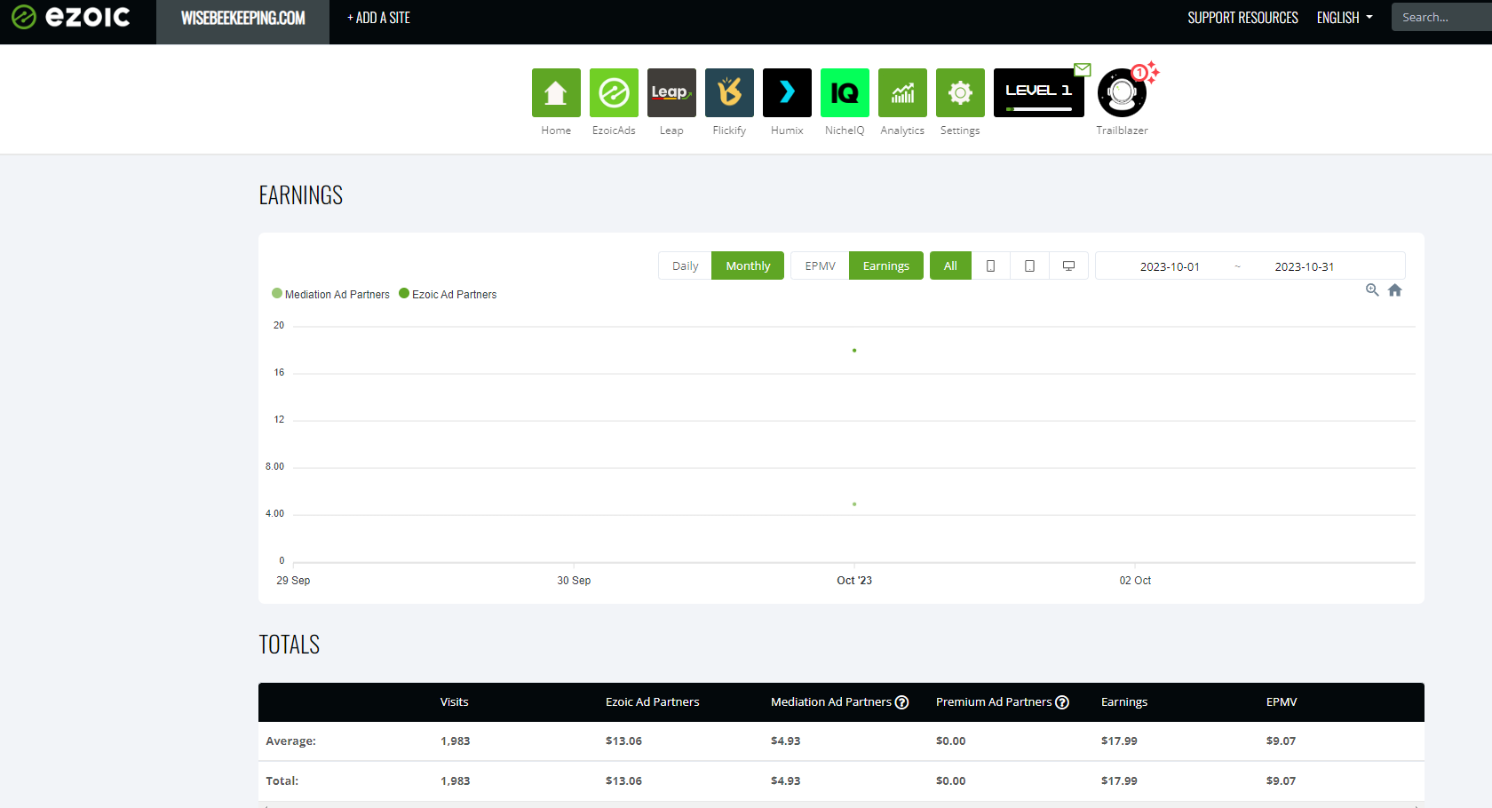Image resolution: width=1492 pixels, height=808 pixels.
Task: Select the All devices filter
Action: [950, 265]
